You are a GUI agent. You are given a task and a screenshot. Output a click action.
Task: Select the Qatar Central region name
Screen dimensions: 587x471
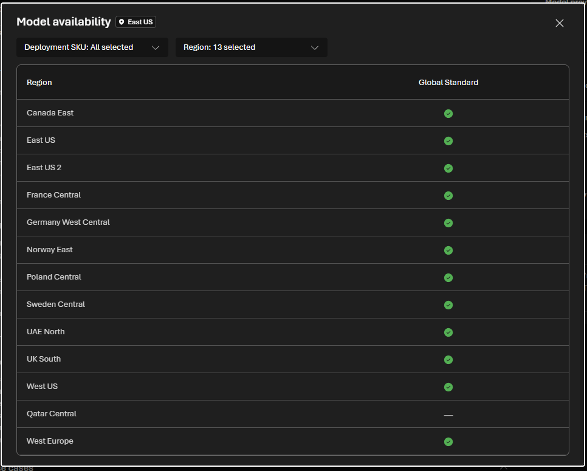(x=51, y=413)
